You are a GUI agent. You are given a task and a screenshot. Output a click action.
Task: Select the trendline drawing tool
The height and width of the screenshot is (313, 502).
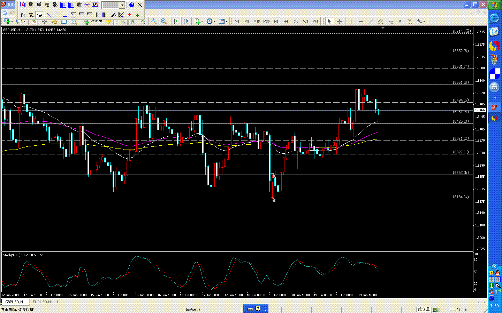pyautogui.click(x=371, y=21)
